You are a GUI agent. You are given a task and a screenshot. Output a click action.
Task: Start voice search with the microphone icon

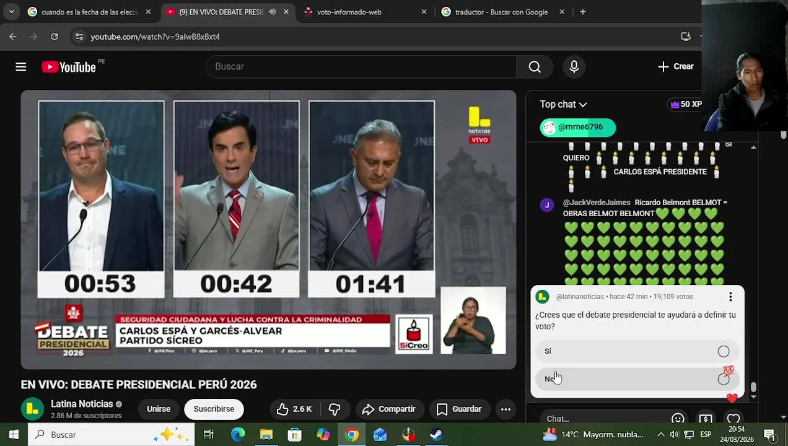574,67
